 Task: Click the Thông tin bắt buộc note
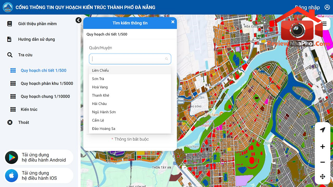click(x=130, y=139)
